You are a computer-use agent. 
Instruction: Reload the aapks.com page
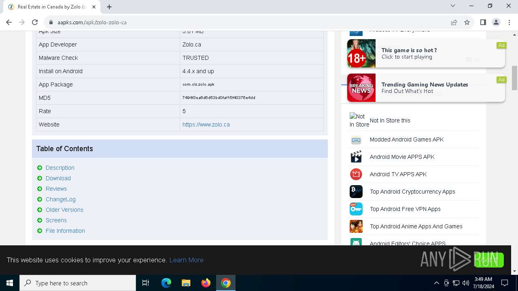coord(35,22)
